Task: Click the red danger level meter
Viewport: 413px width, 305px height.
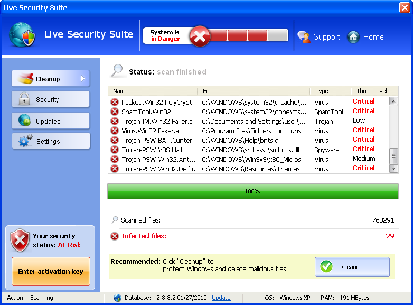Action: 248,35
